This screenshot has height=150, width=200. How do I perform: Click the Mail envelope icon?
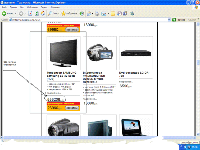tap(89, 13)
